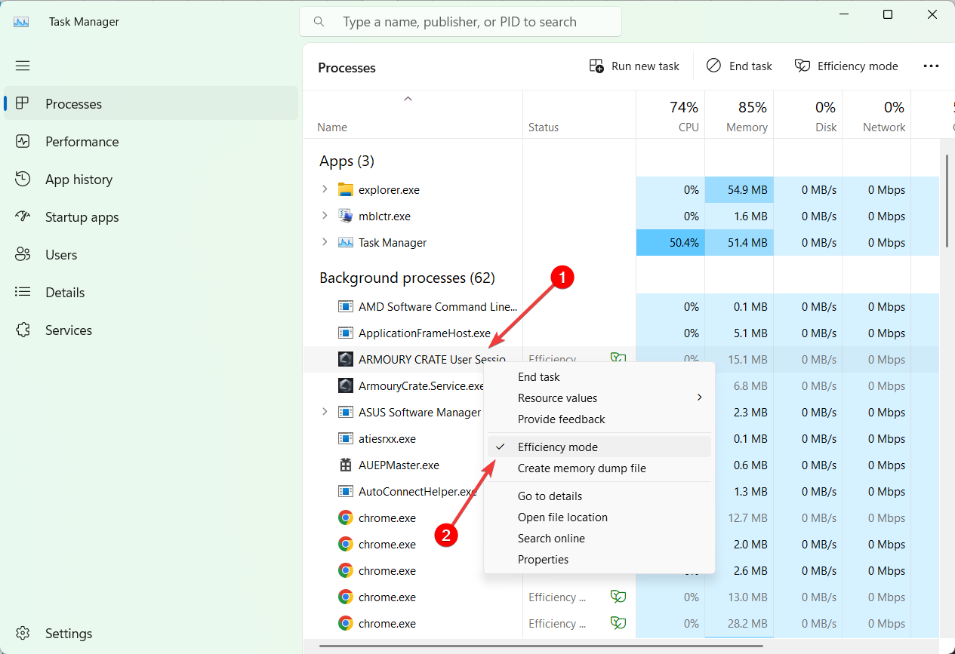Open the navigation hamburger menu

click(23, 66)
